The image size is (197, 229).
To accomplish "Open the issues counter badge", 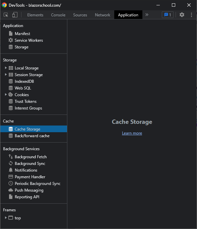I will 168,15.
